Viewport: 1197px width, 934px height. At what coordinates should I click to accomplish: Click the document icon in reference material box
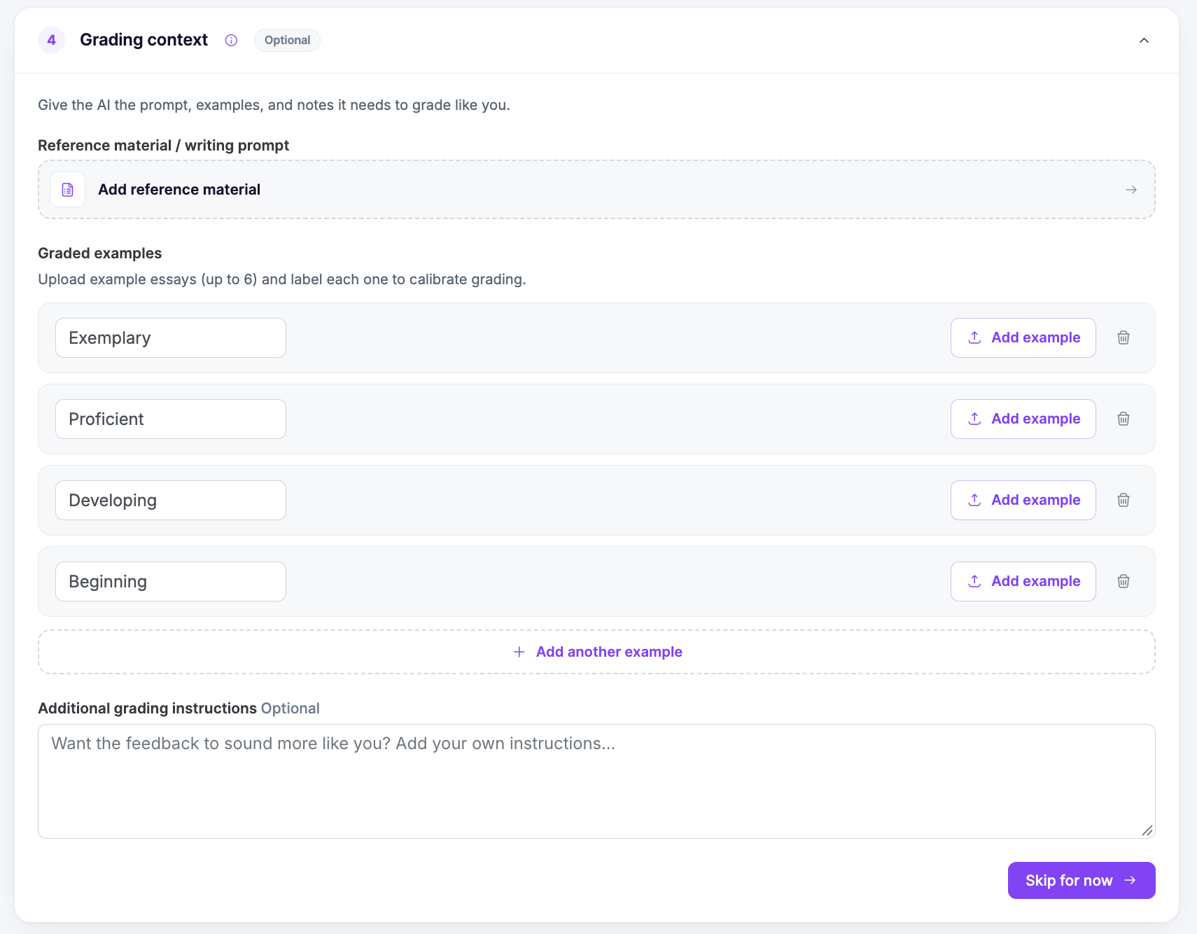pos(68,190)
